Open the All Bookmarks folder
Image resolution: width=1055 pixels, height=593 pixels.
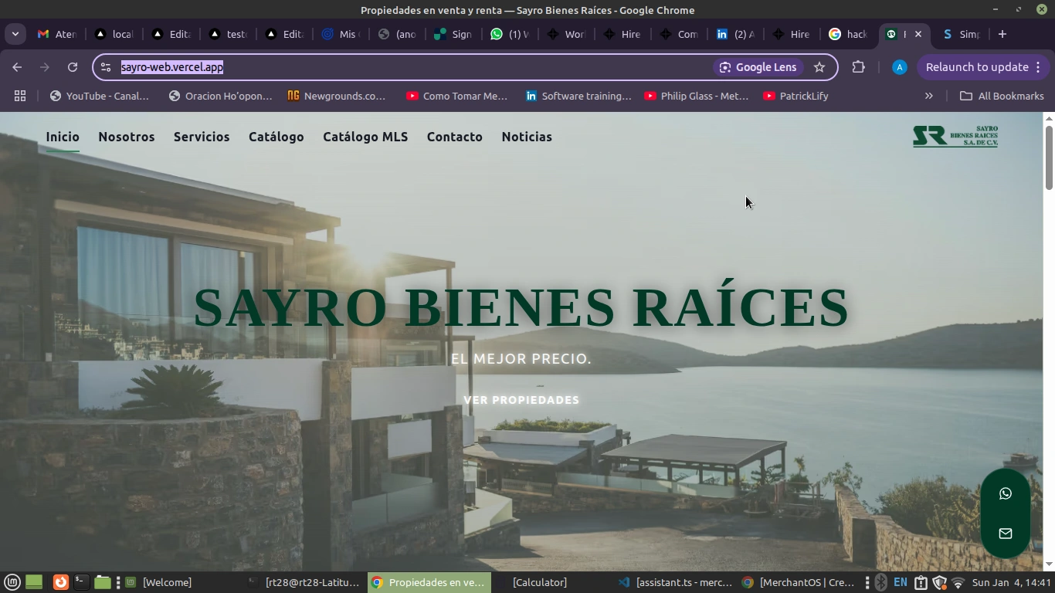1002,96
